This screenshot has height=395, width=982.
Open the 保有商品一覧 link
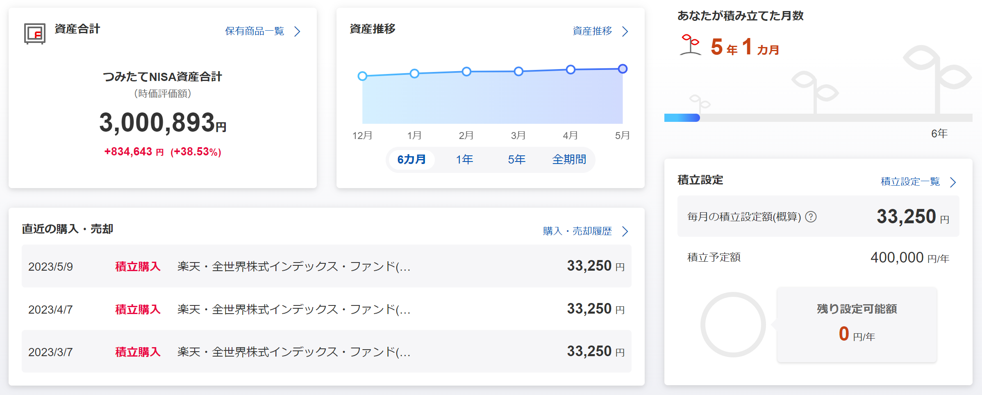[255, 31]
